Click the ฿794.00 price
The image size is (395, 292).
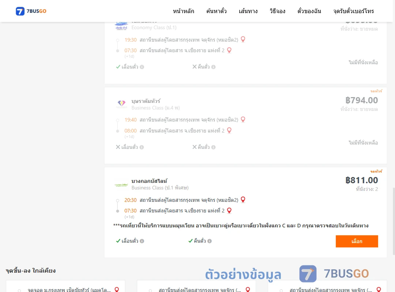tap(361, 100)
